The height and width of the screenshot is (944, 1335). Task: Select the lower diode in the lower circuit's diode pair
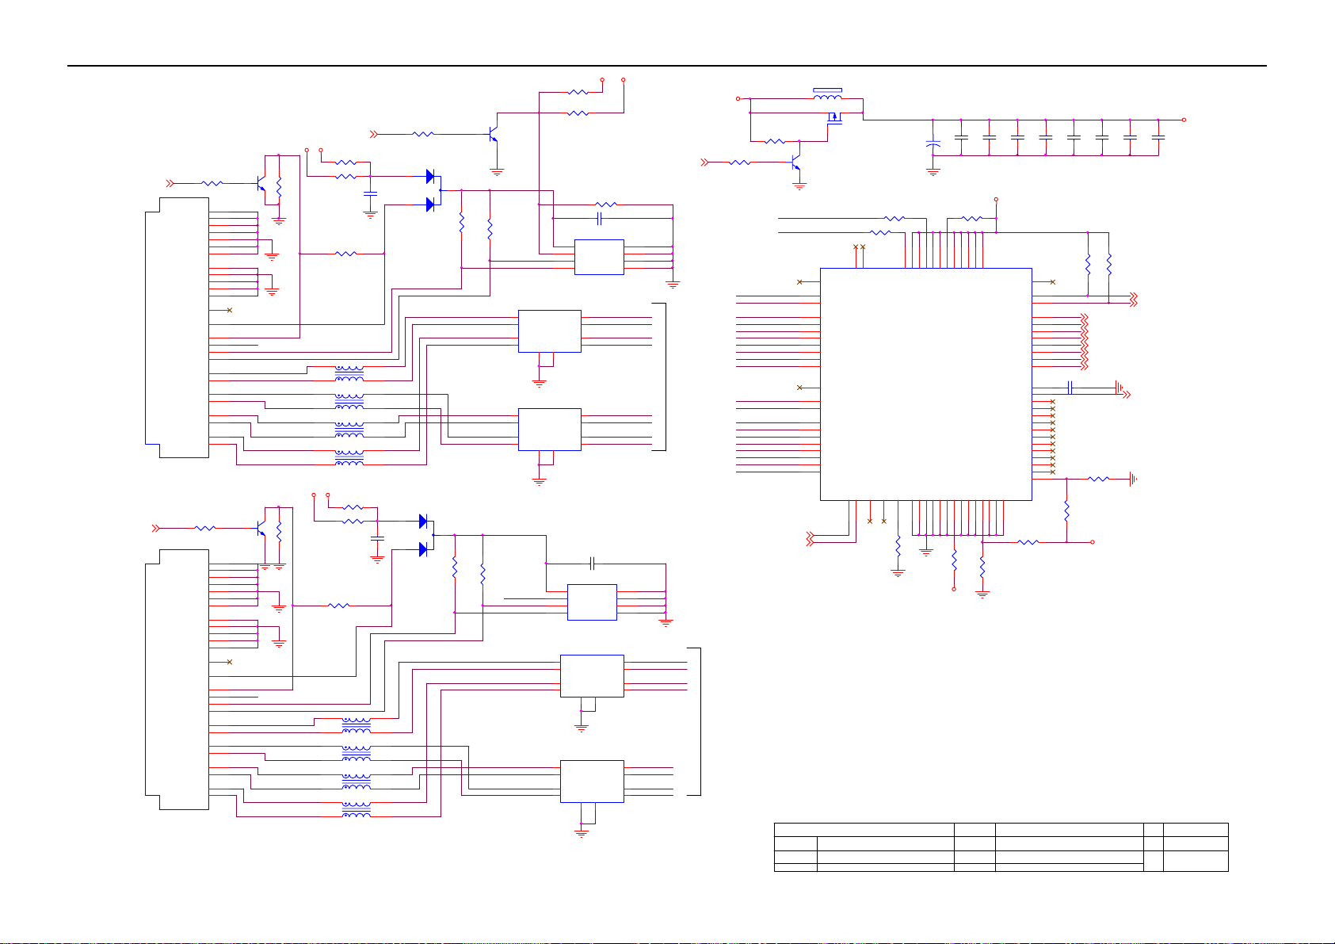pyautogui.click(x=422, y=549)
